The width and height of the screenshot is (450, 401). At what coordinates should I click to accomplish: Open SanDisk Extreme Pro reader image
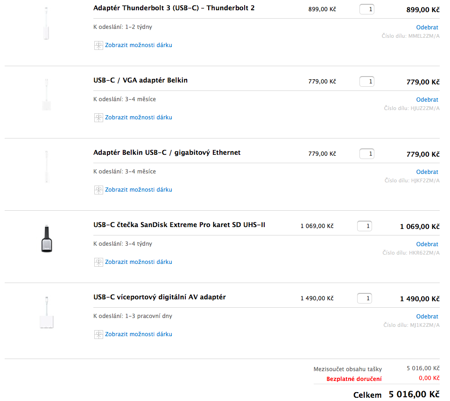coord(46,239)
